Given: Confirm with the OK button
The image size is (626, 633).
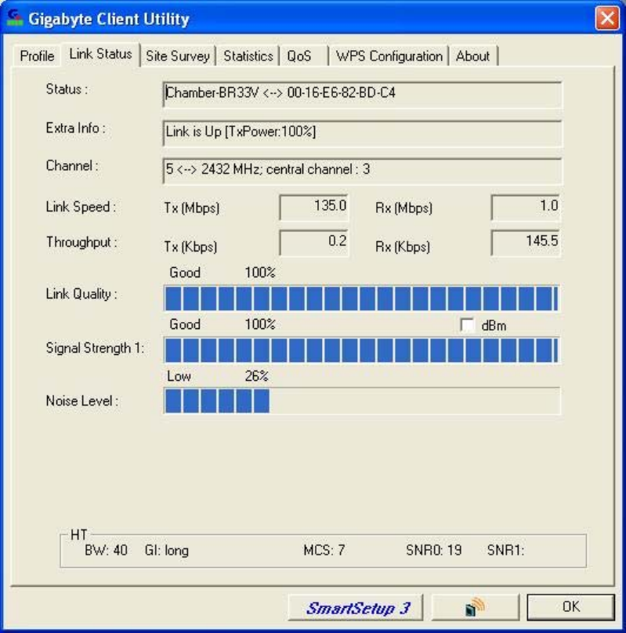Looking at the screenshot, I should point(570,607).
